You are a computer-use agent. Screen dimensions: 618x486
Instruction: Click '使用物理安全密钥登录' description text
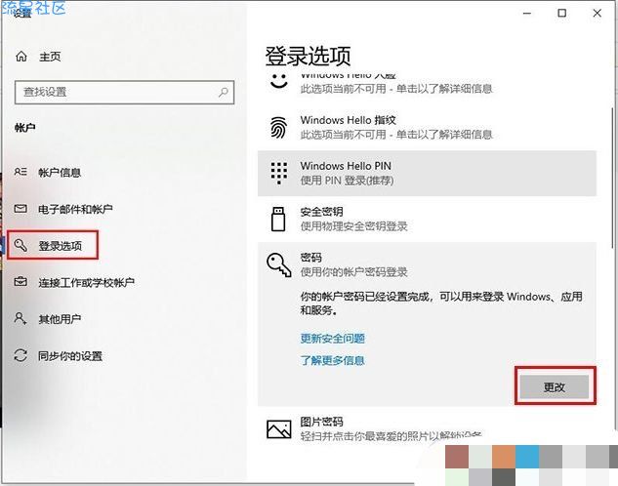click(354, 226)
